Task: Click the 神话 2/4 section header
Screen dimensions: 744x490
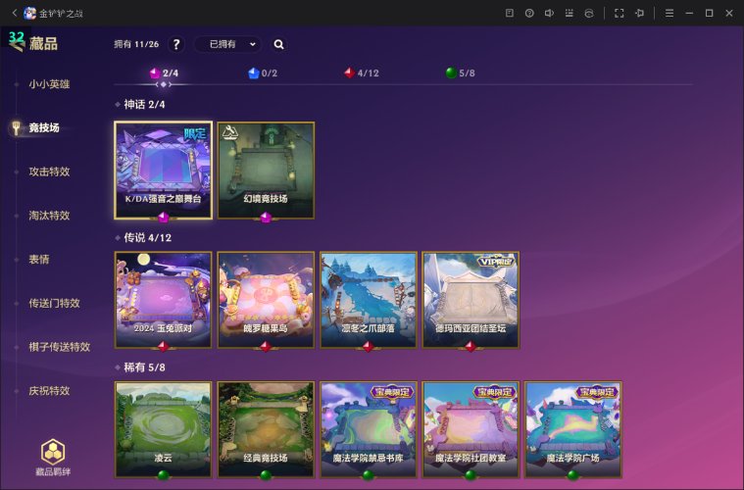Action: click(144, 104)
